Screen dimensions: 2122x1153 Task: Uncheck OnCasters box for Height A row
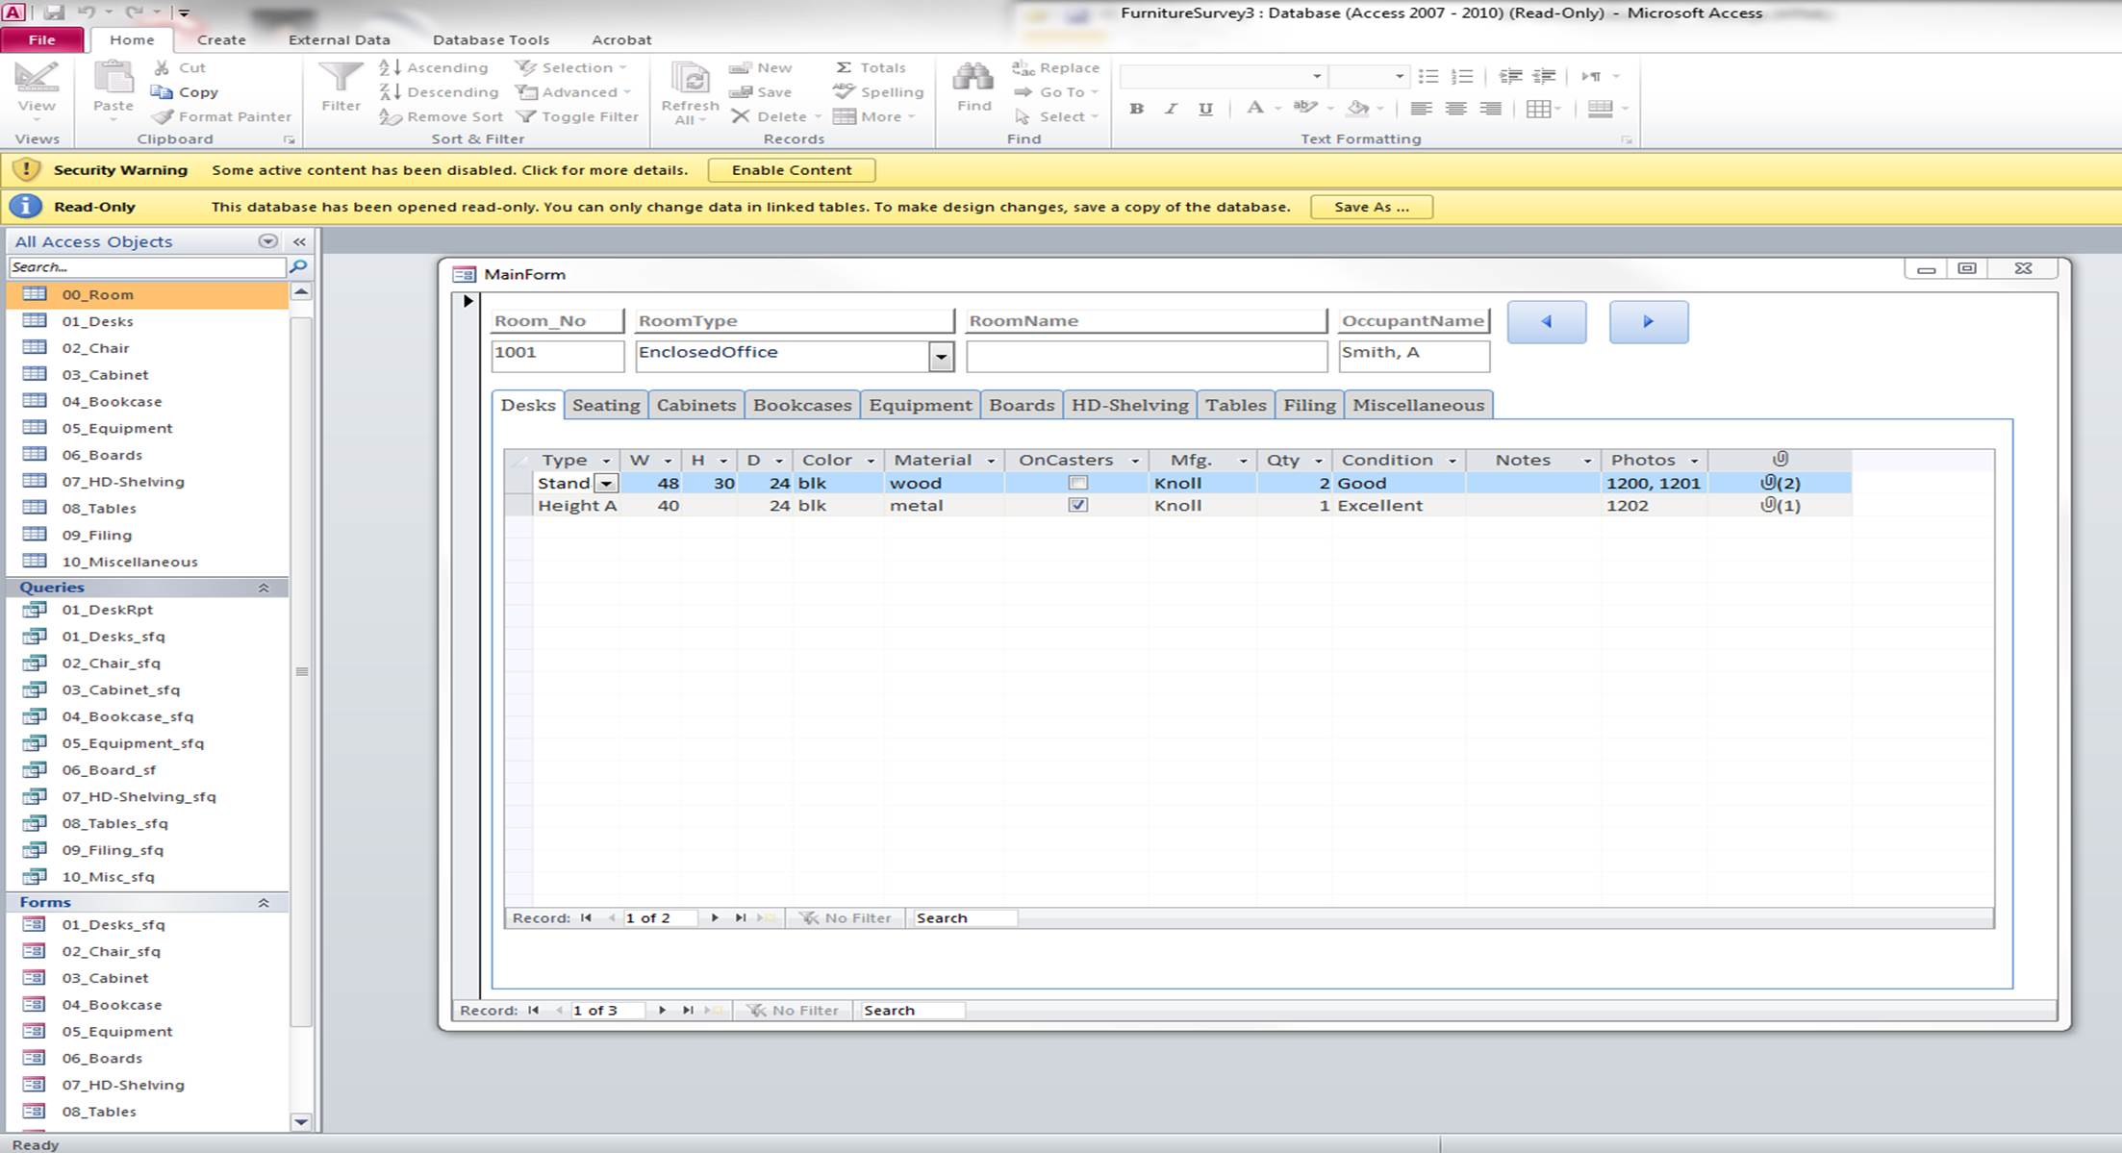1077,505
